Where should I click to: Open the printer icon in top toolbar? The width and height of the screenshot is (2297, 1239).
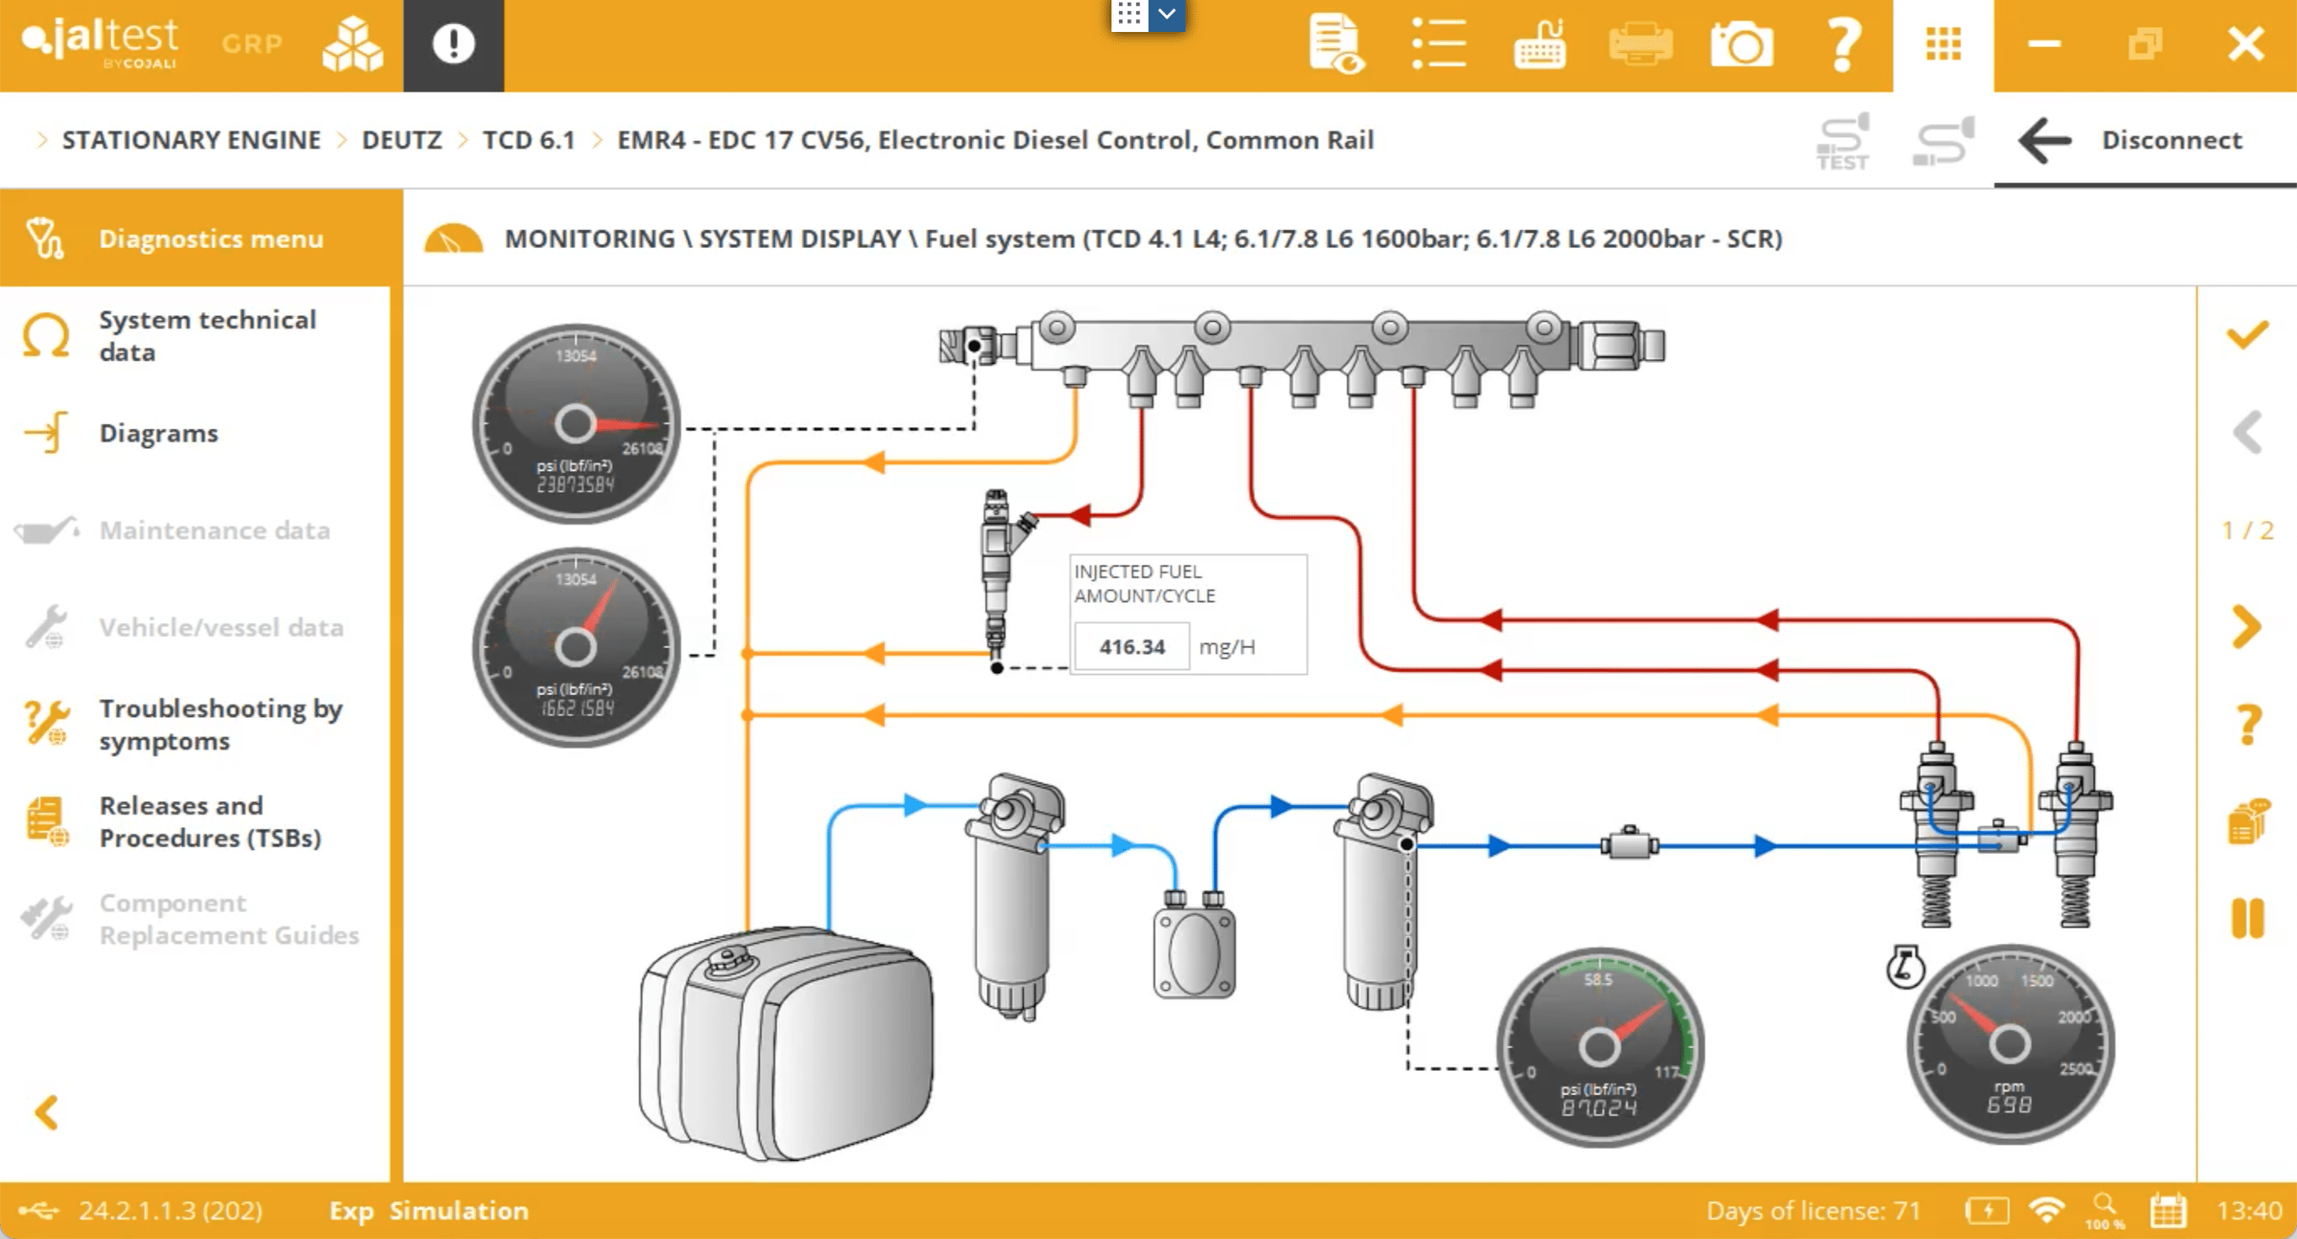[1640, 44]
